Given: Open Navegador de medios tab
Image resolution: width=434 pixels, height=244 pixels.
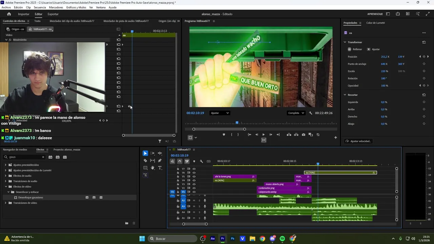Looking at the screenshot, I should coord(15,149).
